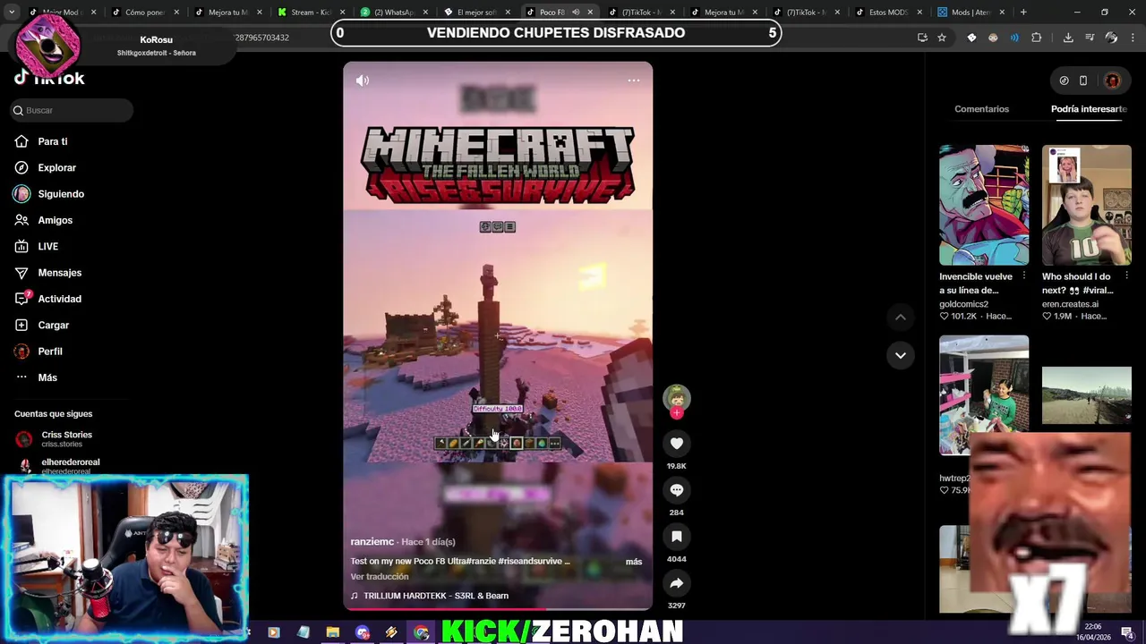Image resolution: width=1146 pixels, height=644 pixels.
Task: Click the Buscar search field
Action: (72, 110)
